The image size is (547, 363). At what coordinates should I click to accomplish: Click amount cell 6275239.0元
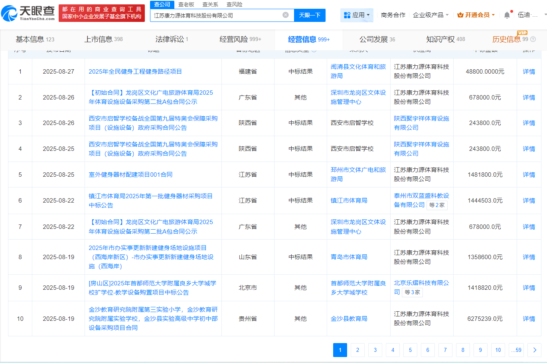485,319
